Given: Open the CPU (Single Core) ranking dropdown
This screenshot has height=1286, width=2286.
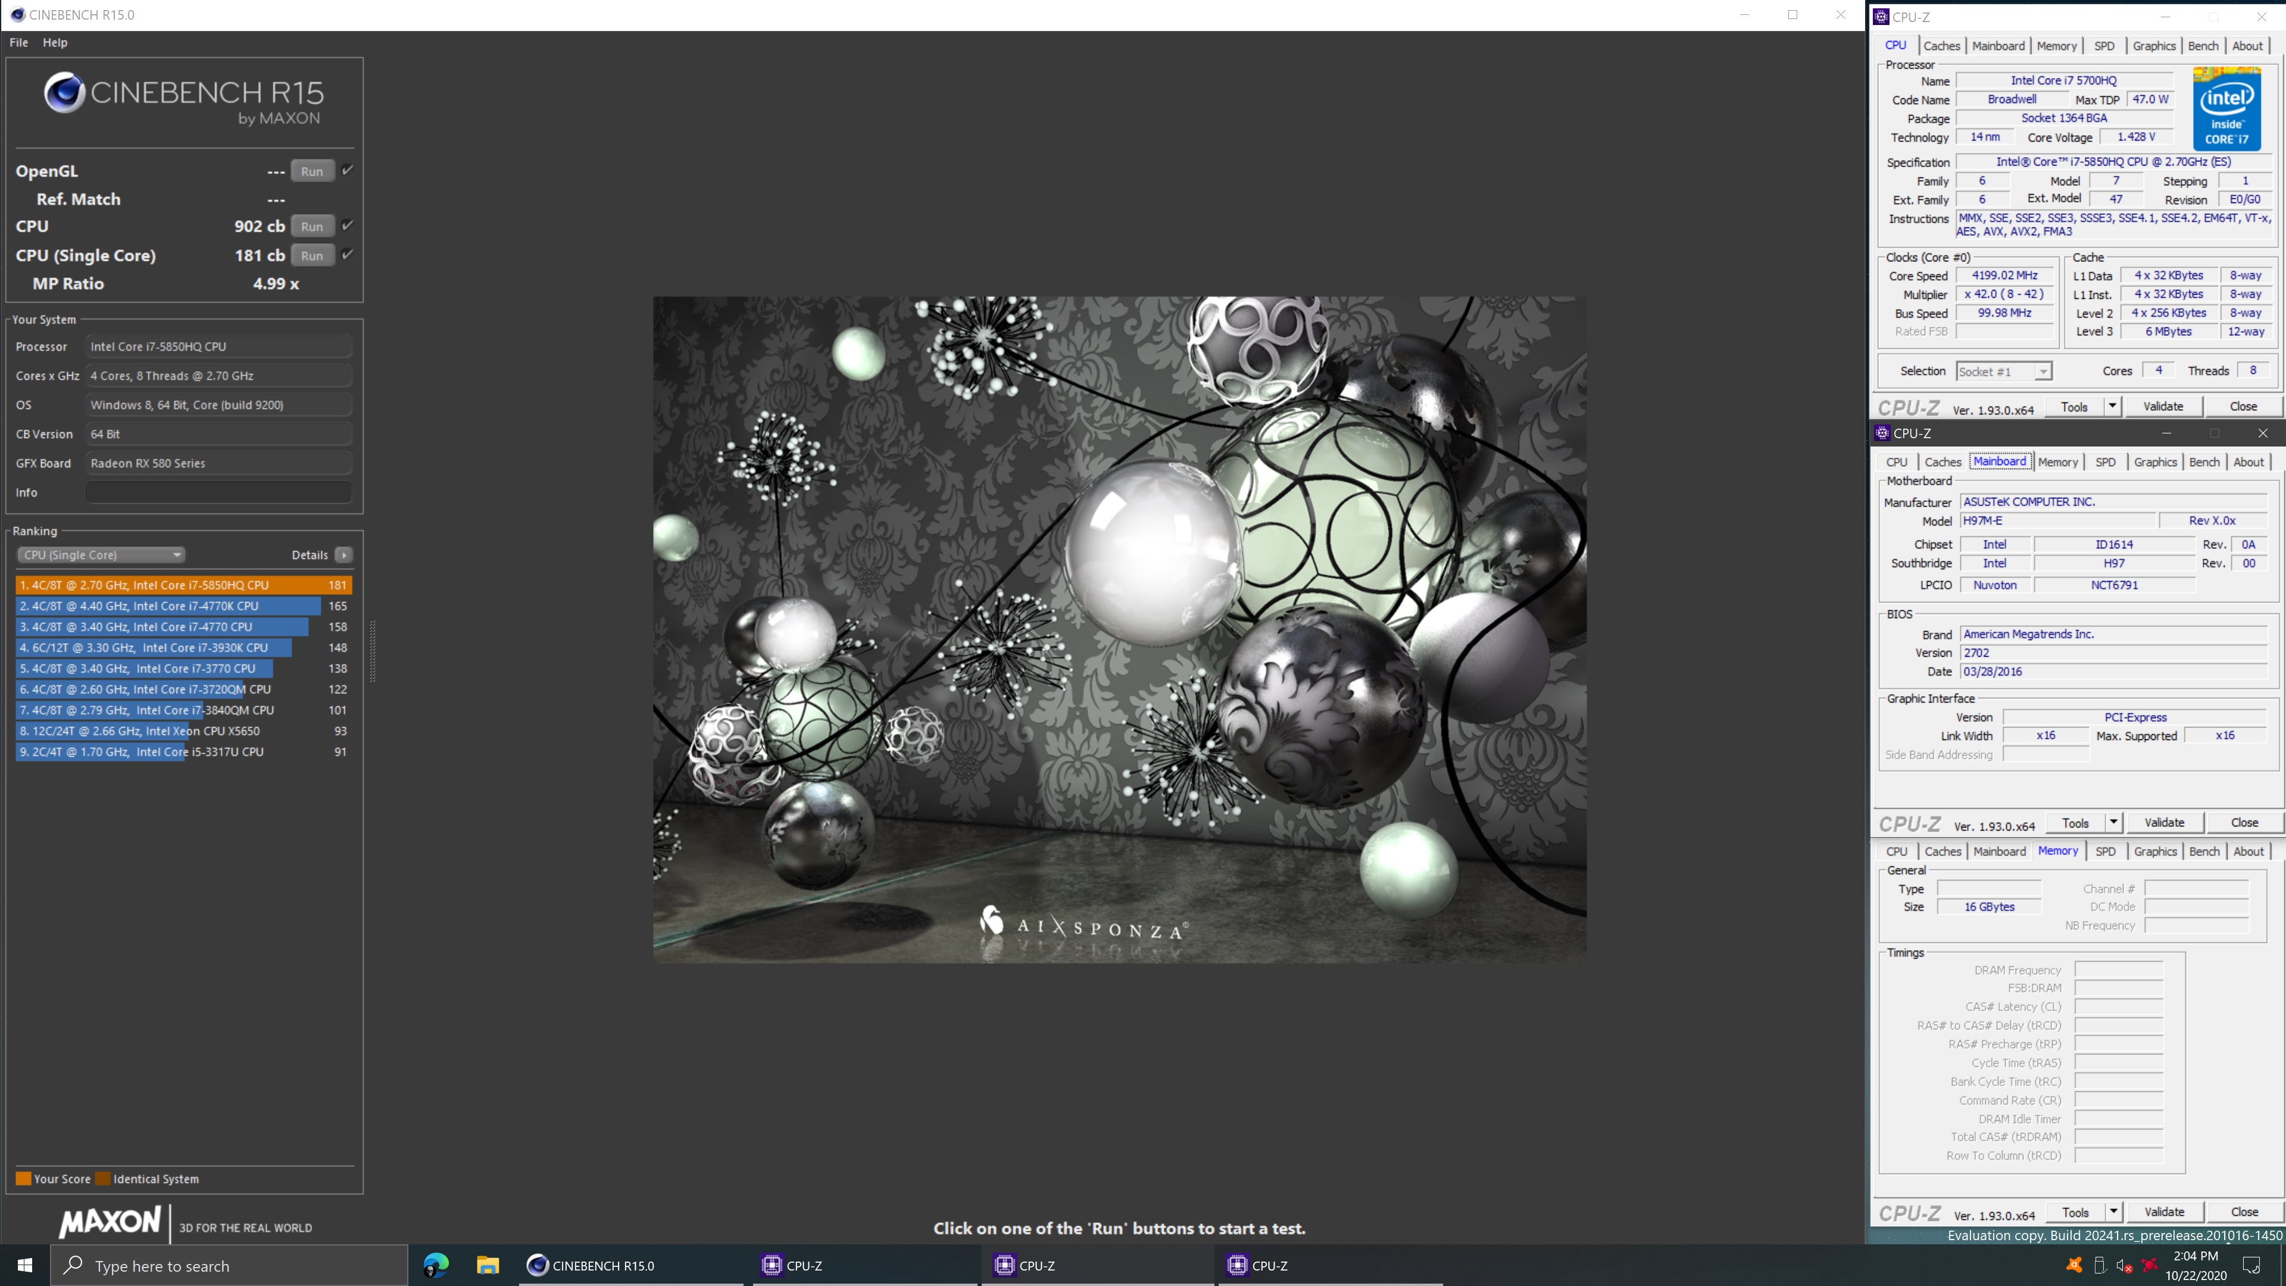Looking at the screenshot, I should tap(101, 555).
